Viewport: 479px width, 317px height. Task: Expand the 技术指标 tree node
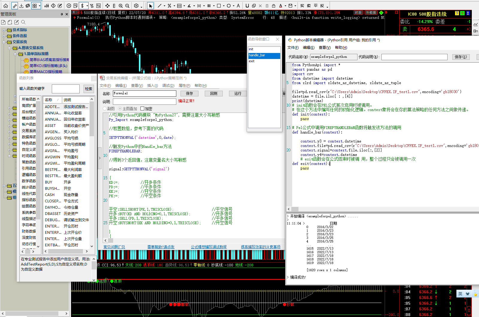point(4,30)
